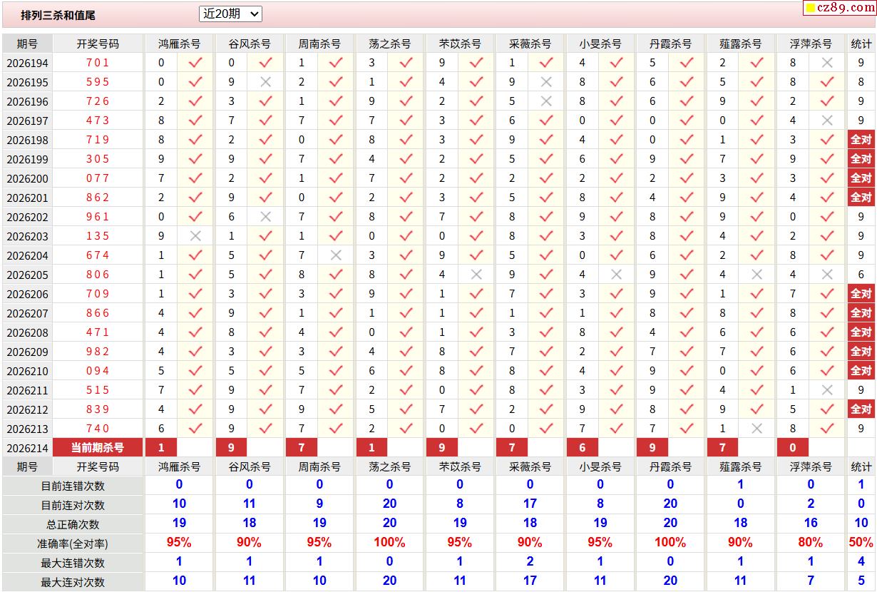Click the 全对 badge in row 2026212
877x592 pixels.
click(x=861, y=409)
